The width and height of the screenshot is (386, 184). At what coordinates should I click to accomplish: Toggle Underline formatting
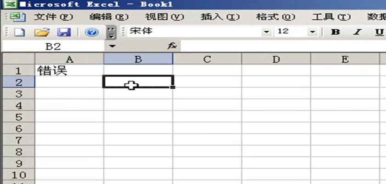pos(379,32)
